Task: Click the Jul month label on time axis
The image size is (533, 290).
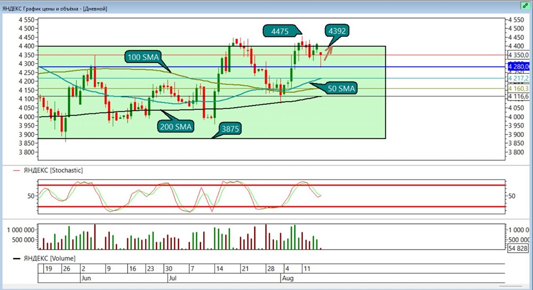Action: (x=173, y=278)
